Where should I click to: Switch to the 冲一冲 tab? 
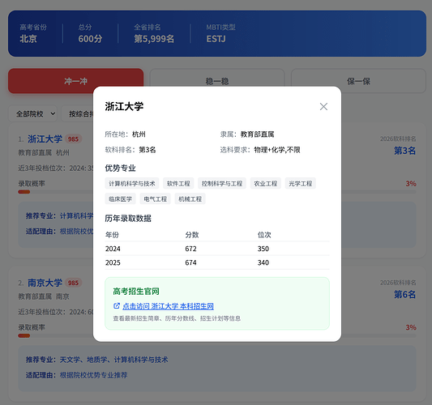pos(75,81)
